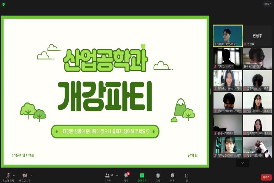Click the muted mic icon on 편집부 tile
This screenshot has width=274, height=183.
[245, 44]
